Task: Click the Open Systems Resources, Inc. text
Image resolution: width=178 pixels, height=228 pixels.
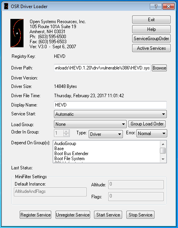Action: pos(58,22)
